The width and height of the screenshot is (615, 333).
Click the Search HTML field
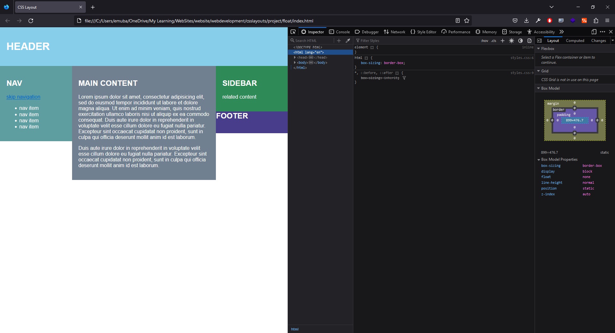pyautogui.click(x=311, y=41)
